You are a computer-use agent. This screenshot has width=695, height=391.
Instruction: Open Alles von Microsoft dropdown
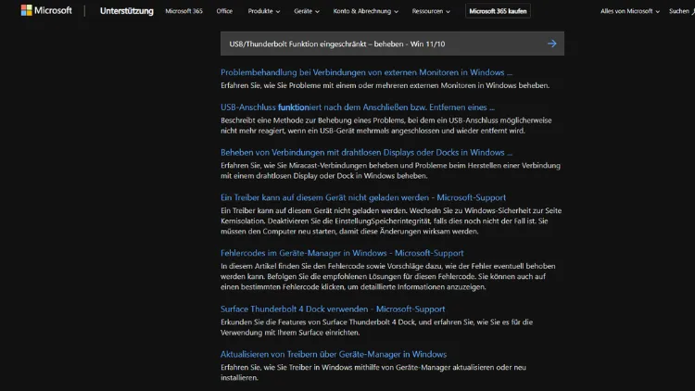630,11
